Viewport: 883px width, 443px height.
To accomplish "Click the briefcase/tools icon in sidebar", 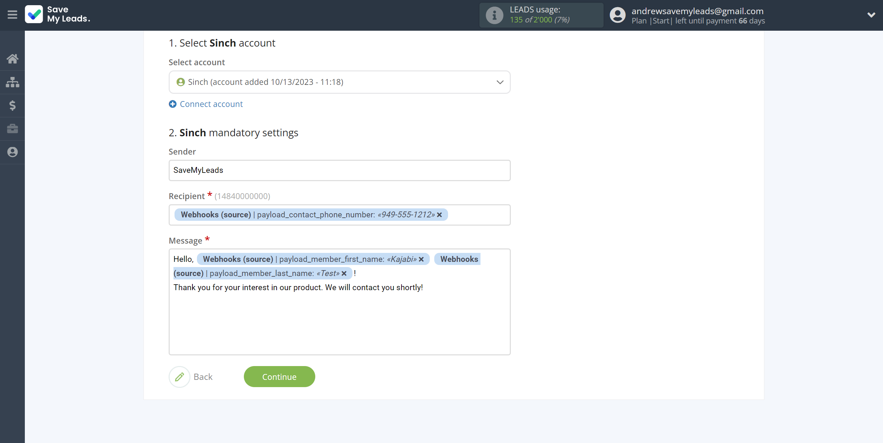I will (x=12, y=128).
